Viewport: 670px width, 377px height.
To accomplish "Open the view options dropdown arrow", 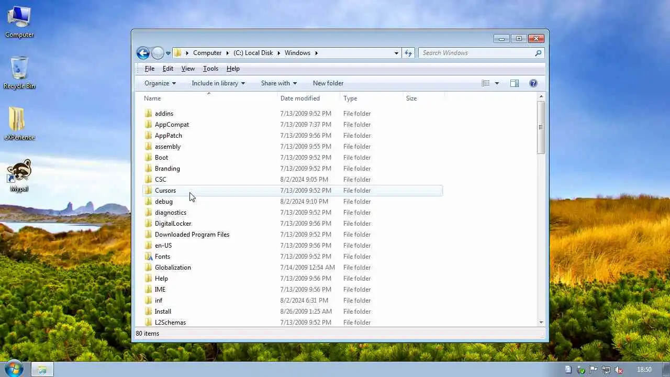I will click(x=497, y=83).
